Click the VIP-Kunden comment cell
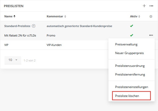 pyautogui.click(x=54, y=45)
